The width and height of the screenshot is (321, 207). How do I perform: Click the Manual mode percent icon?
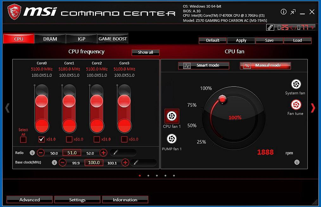[247, 66]
